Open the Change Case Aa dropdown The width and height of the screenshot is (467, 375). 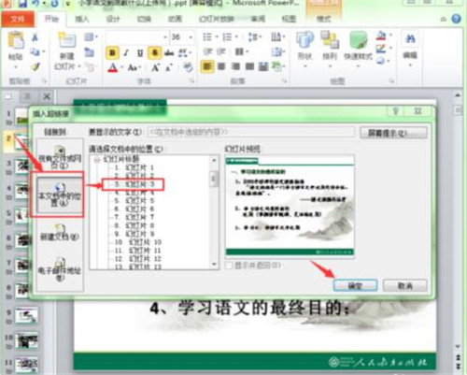coord(134,67)
